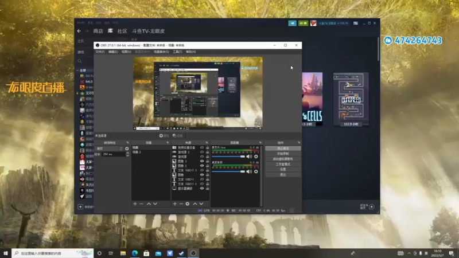The width and height of the screenshot is (459, 258).
Task: Move the scene up in the Scenes panel
Action: pyautogui.click(x=149, y=204)
